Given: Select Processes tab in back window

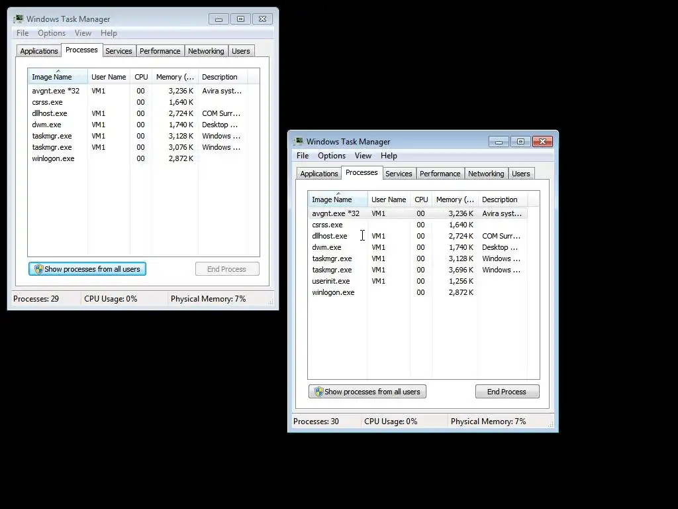Looking at the screenshot, I should tap(81, 50).
